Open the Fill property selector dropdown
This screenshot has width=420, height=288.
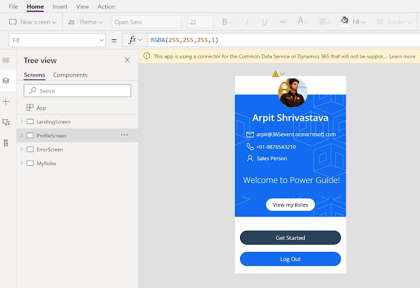point(57,41)
